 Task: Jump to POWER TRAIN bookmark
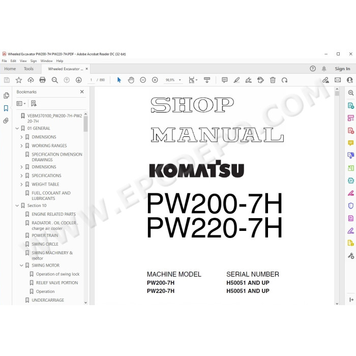click(x=45, y=235)
